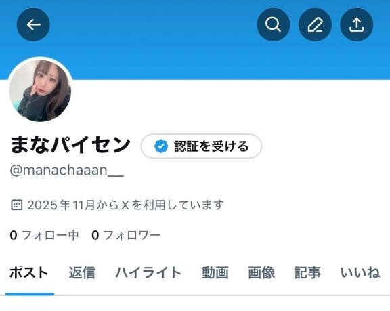Image resolution: width=390 pixels, height=311 pixels.
Task: Open the search magnifier icon
Action: 273,24
